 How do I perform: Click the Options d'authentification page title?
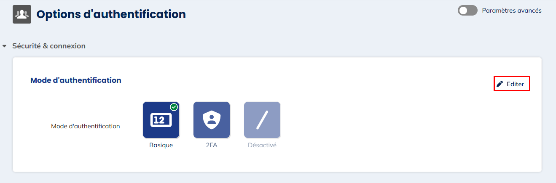tap(111, 14)
